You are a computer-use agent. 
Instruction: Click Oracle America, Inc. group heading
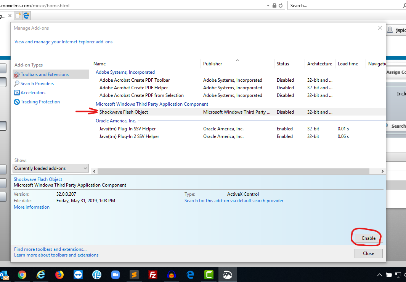click(x=116, y=121)
